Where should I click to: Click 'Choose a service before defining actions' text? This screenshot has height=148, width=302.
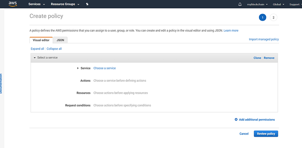click(x=120, y=81)
